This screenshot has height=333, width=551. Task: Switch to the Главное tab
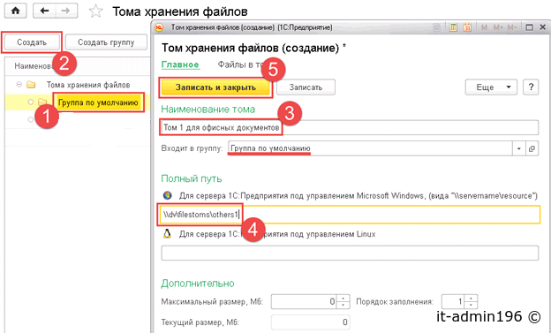pos(180,64)
